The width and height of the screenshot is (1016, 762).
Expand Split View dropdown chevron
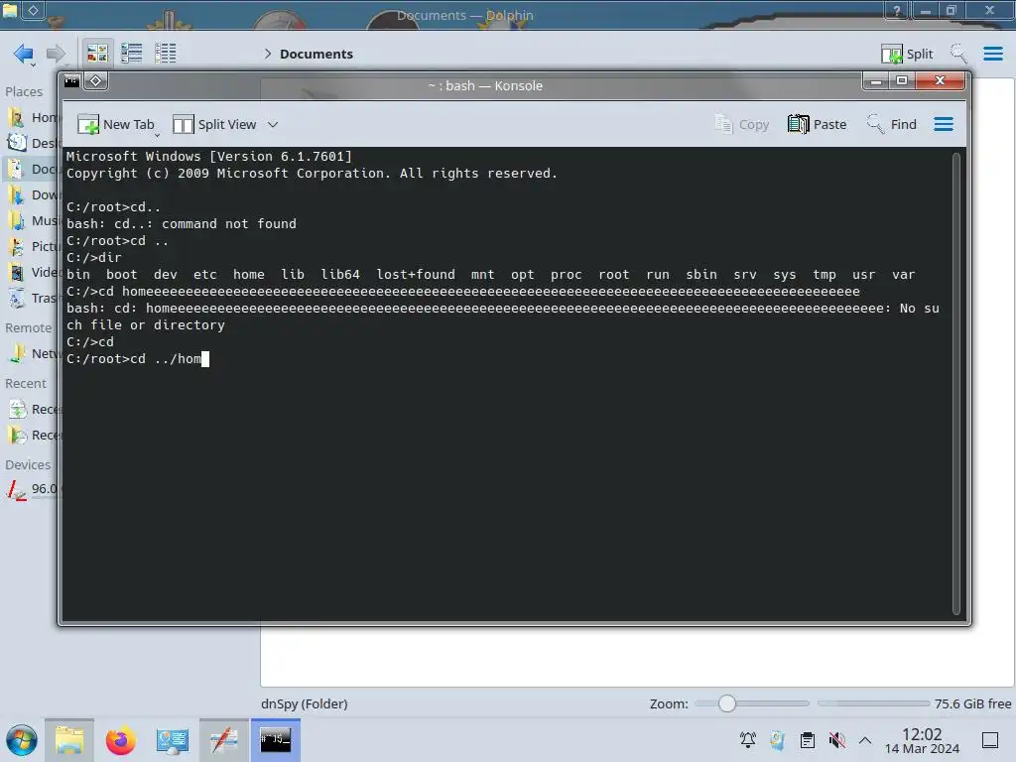273,124
